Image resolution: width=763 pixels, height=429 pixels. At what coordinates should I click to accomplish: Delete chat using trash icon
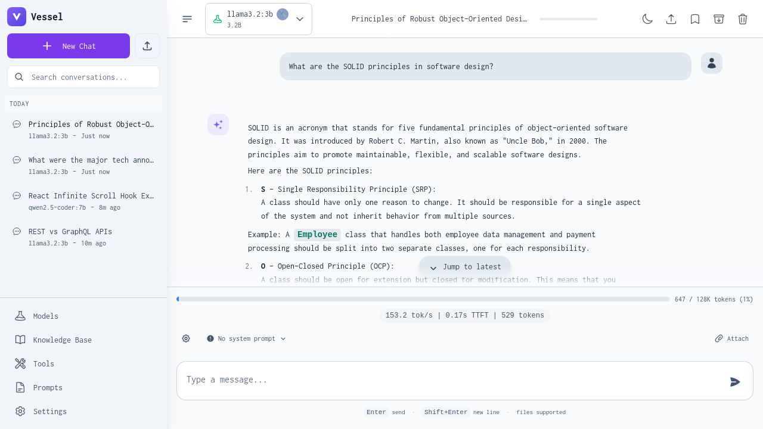click(743, 19)
